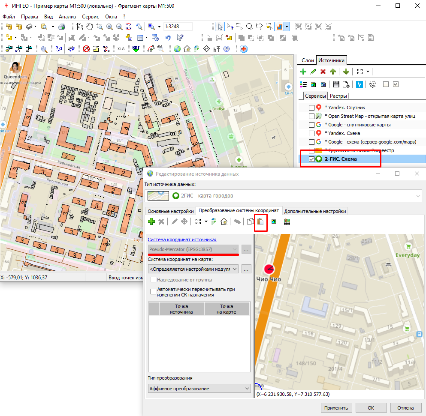The image size is (426, 416).
Task: Click the floppy disk save icon in Источники panel
Action: tap(336, 84)
